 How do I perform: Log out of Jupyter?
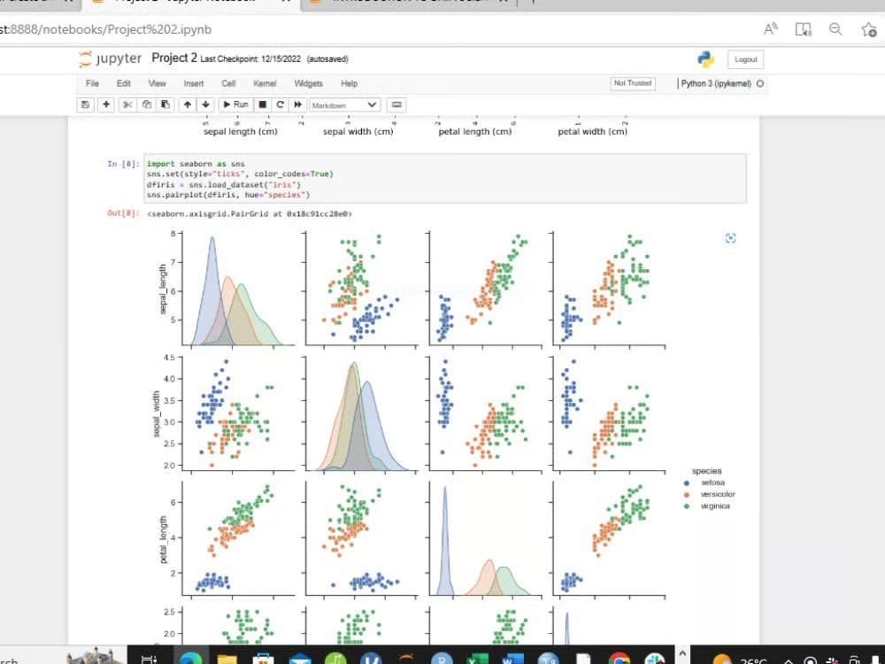[x=745, y=59]
